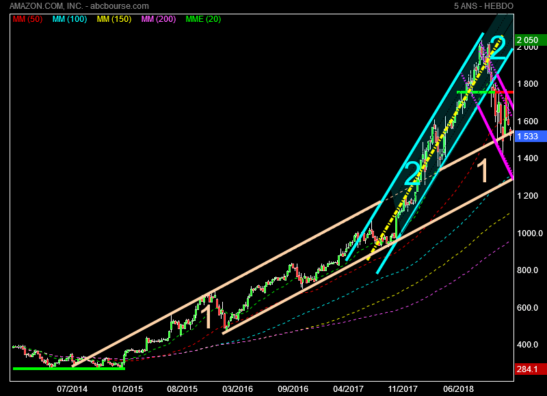
Task: Click the 1 200 price axis label
Action: [527, 196]
